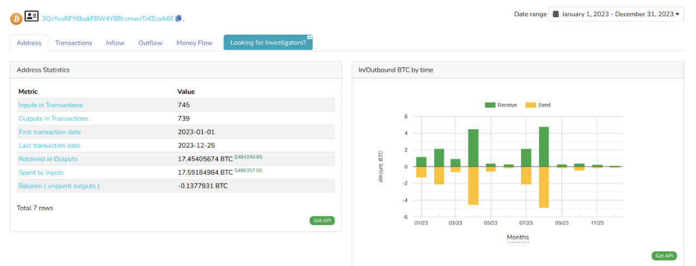Copy the Bitcoin address with copy icon
Viewport: 696px width, 266px height.
pos(178,18)
